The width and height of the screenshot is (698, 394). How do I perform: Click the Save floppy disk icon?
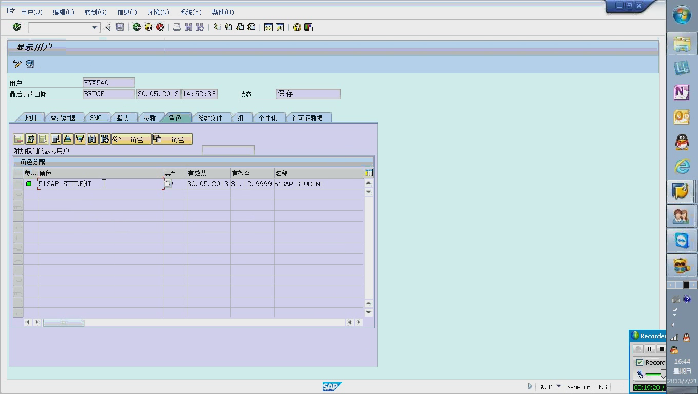[120, 27]
